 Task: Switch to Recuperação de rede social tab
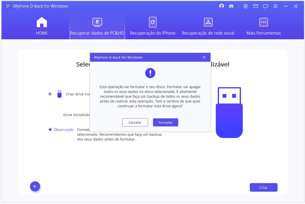208,26
